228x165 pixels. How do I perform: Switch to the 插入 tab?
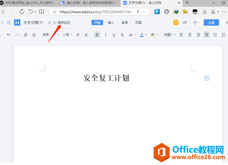[111, 23]
